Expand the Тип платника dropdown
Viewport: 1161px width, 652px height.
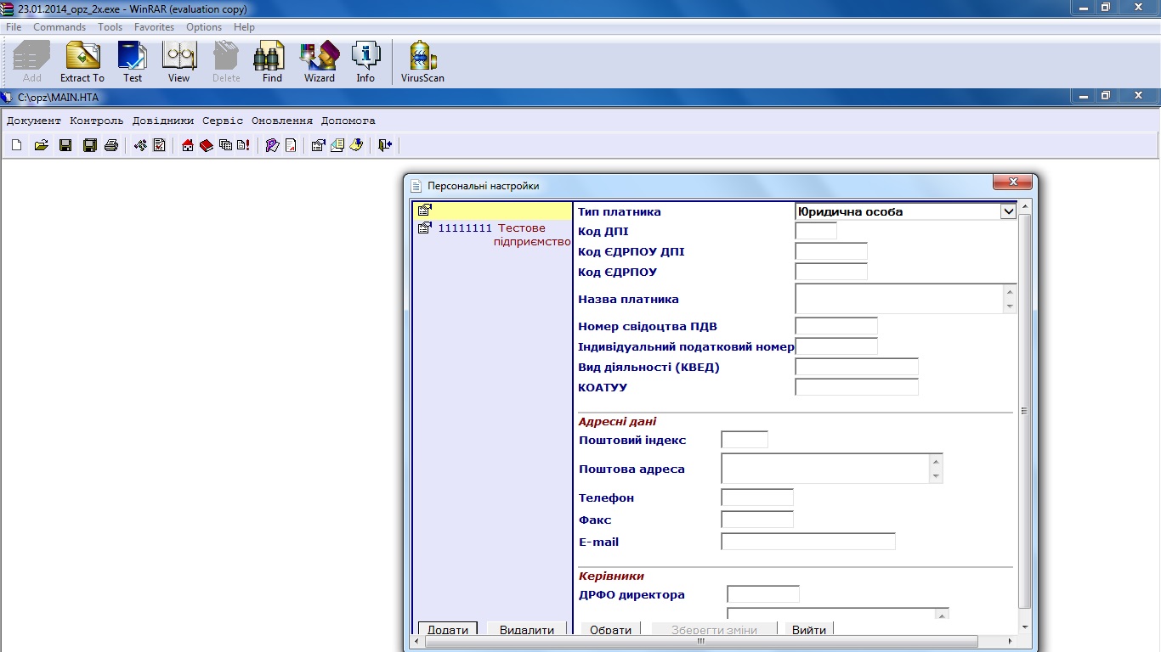(1008, 211)
